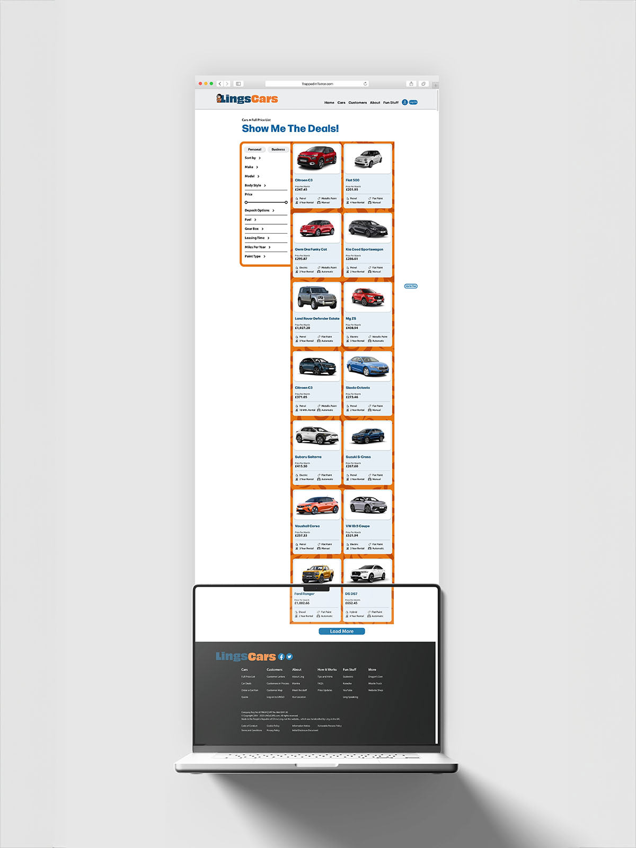Expand the Make filter
The height and width of the screenshot is (848, 636).
coord(252,167)
